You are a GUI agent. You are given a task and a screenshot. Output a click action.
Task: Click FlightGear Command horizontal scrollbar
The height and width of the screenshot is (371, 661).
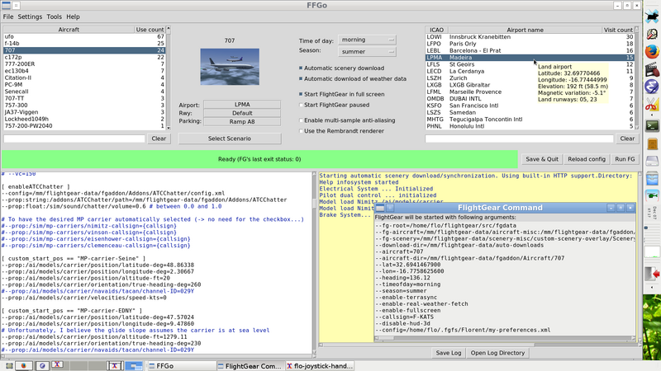(x=505, y=338)
